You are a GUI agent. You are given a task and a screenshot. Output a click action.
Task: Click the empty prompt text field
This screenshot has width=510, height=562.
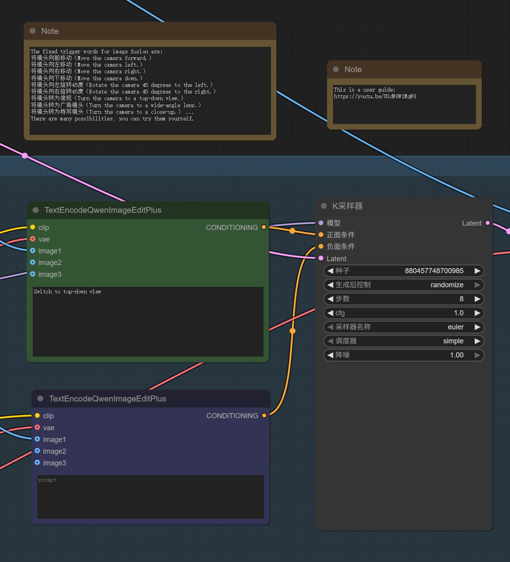click(151, 497)
